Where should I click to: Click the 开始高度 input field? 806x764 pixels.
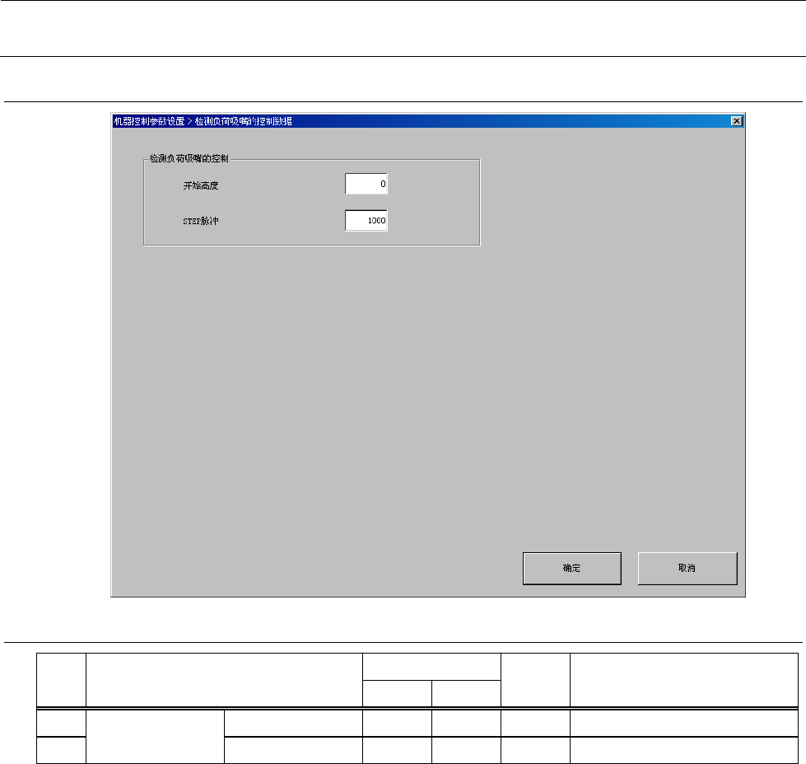point(366,184)
